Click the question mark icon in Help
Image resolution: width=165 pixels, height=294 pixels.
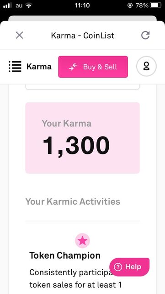click(x=118, y=267)
